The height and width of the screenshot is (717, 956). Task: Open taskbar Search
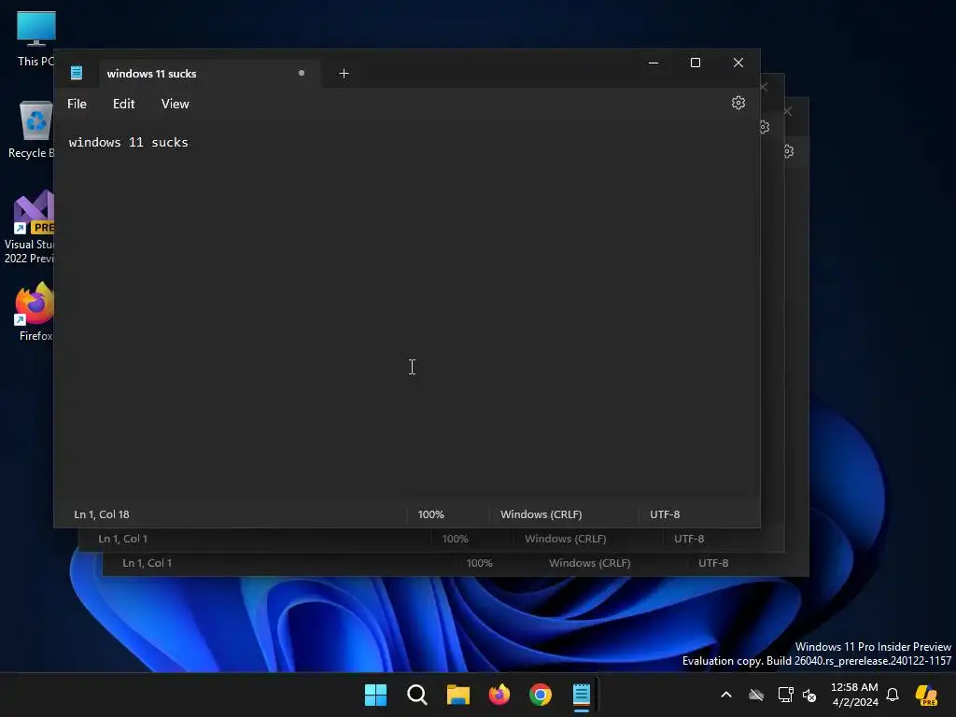[417, 695]
